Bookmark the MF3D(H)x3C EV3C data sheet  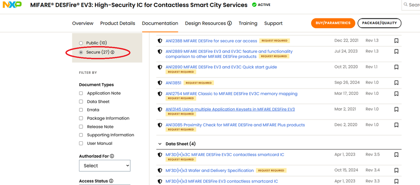(396, 155)
